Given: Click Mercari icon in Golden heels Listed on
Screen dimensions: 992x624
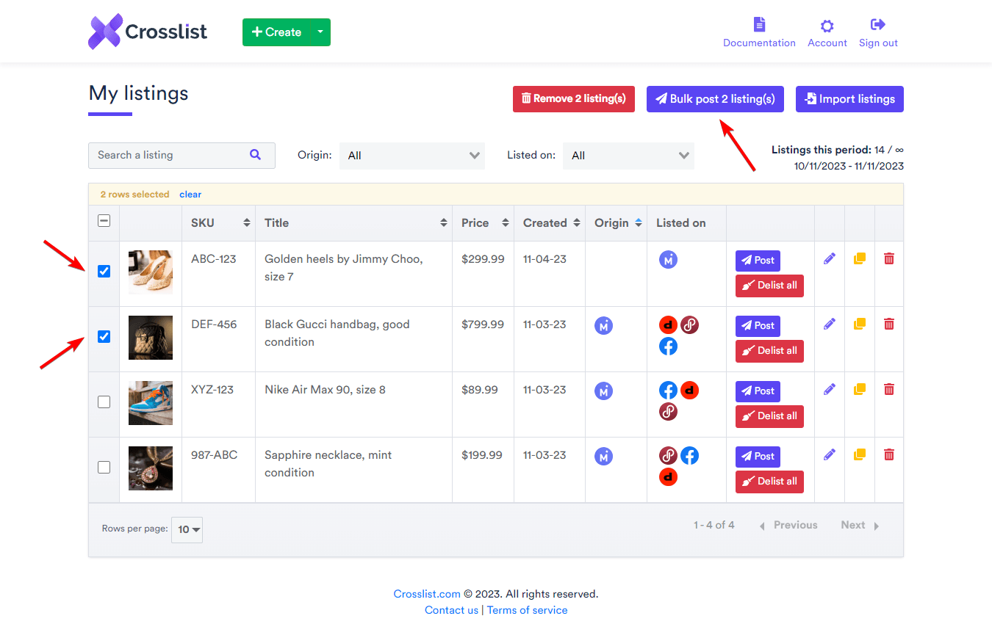Looking at the screenshot, I should (x=668, y=259).
